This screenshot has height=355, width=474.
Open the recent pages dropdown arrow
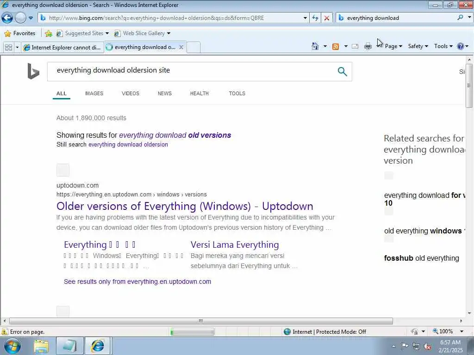point(31,18)
